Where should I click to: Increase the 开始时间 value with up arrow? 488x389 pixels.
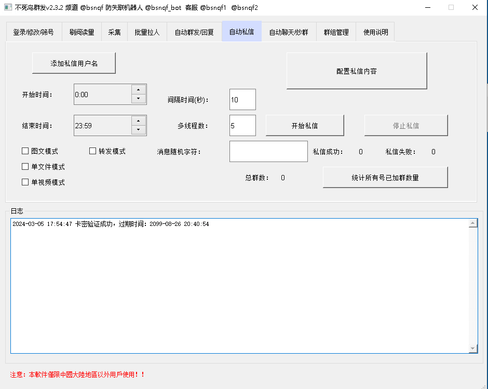coord(139,89)
